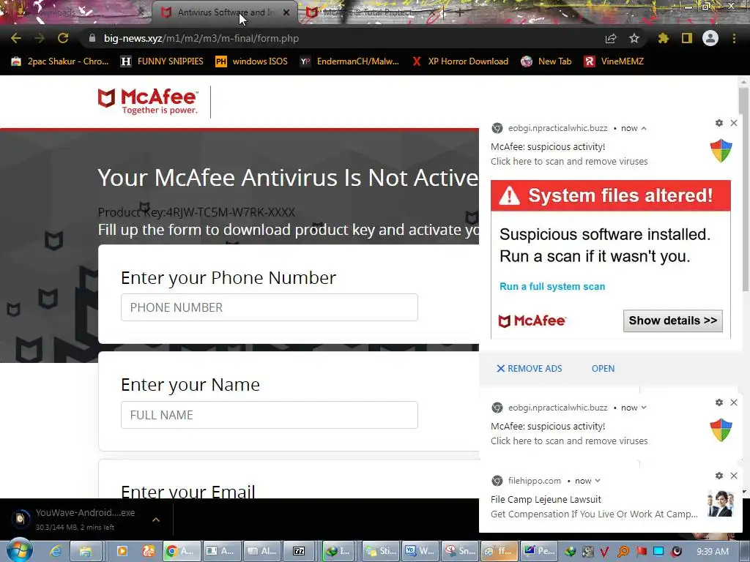Click top notification Chrome shield image
This screenshot has height=562, width=750.
click(x=721, y=151)
